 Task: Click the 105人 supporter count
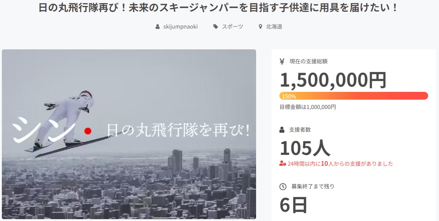pyautogui.click(x=305, y=148)
